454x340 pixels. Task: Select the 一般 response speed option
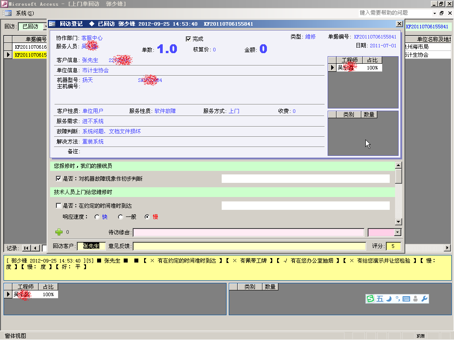pos(121,217)
